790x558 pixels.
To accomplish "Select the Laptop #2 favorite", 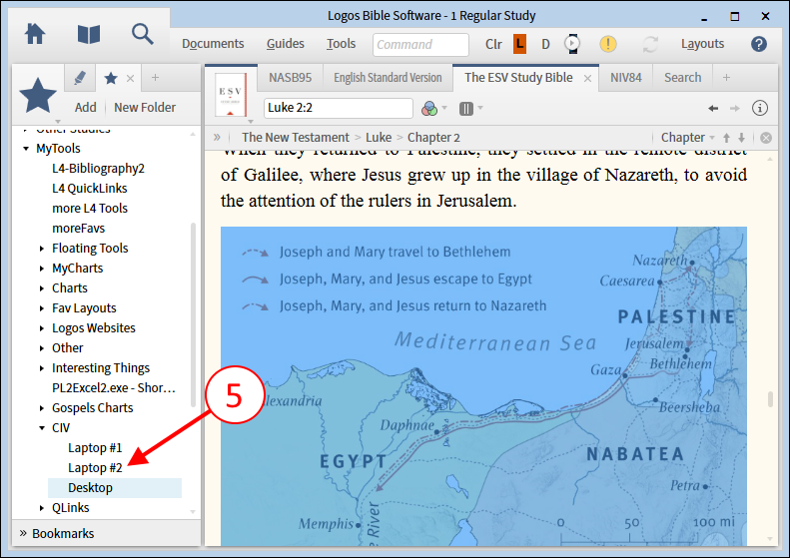I will coord(95,468).
